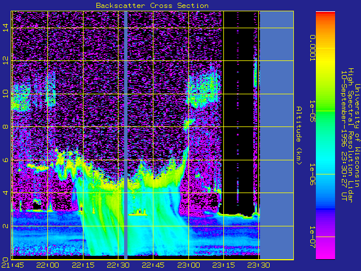
Task: Click the 'High Spectral Resolution Lidar' text
Action: point(350,135)
